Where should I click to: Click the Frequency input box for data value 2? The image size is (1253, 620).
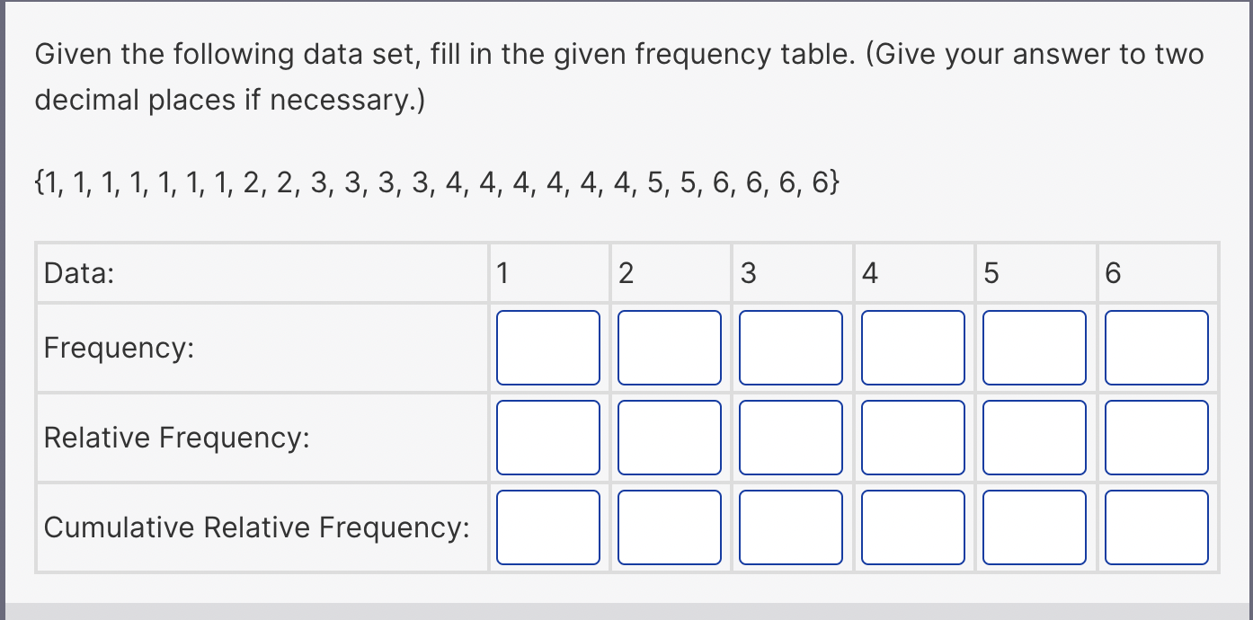coord(669,348)
